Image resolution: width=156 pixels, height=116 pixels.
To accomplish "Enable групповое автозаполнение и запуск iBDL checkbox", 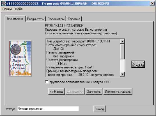I will pyautogui.click(x=47, y=82).
